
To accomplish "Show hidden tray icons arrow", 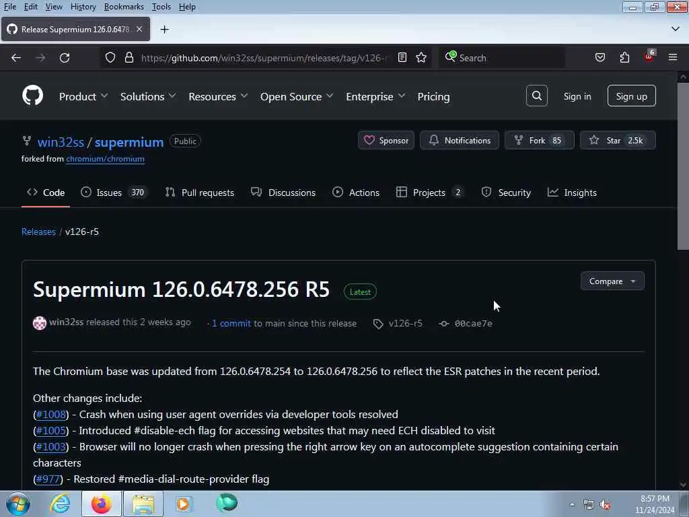I will click(x=572, y=505).
